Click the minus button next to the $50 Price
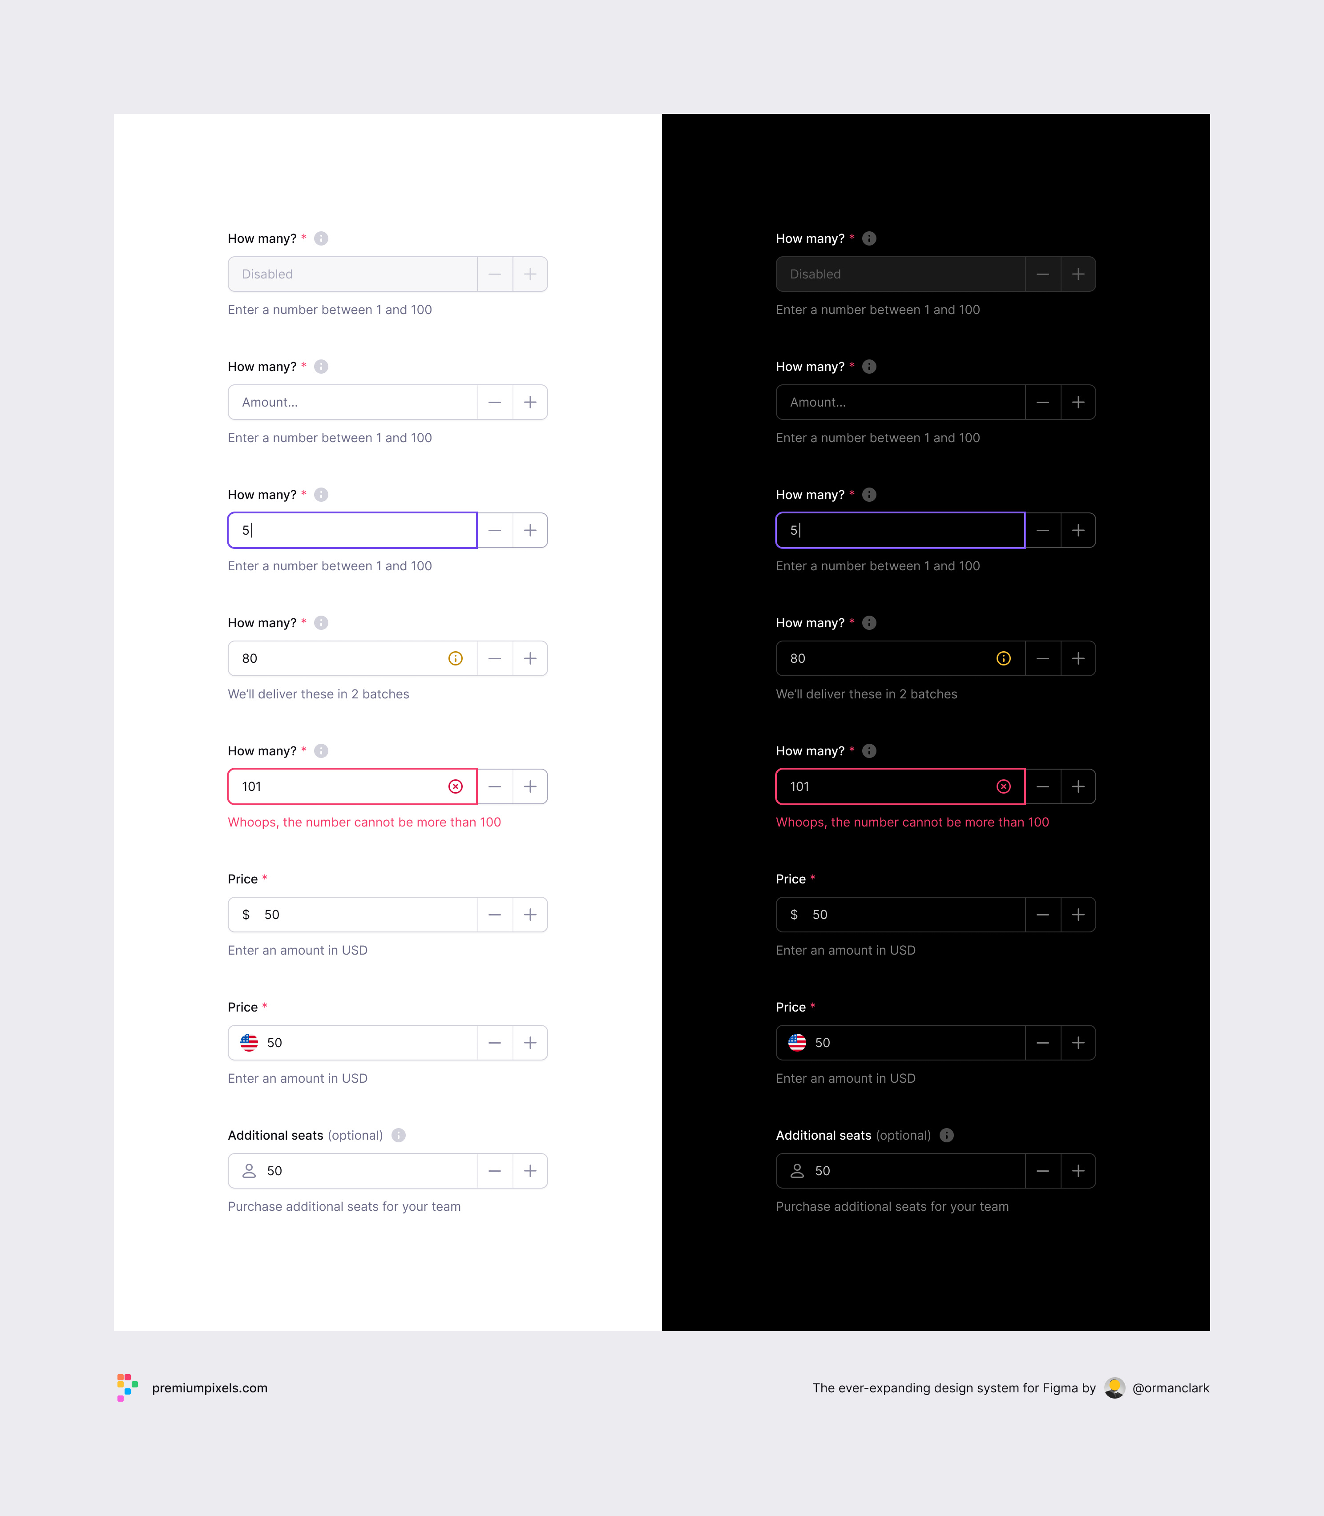Image resolution: width=1324 pixels, height=1516 pixels. [x=494, y=914]
